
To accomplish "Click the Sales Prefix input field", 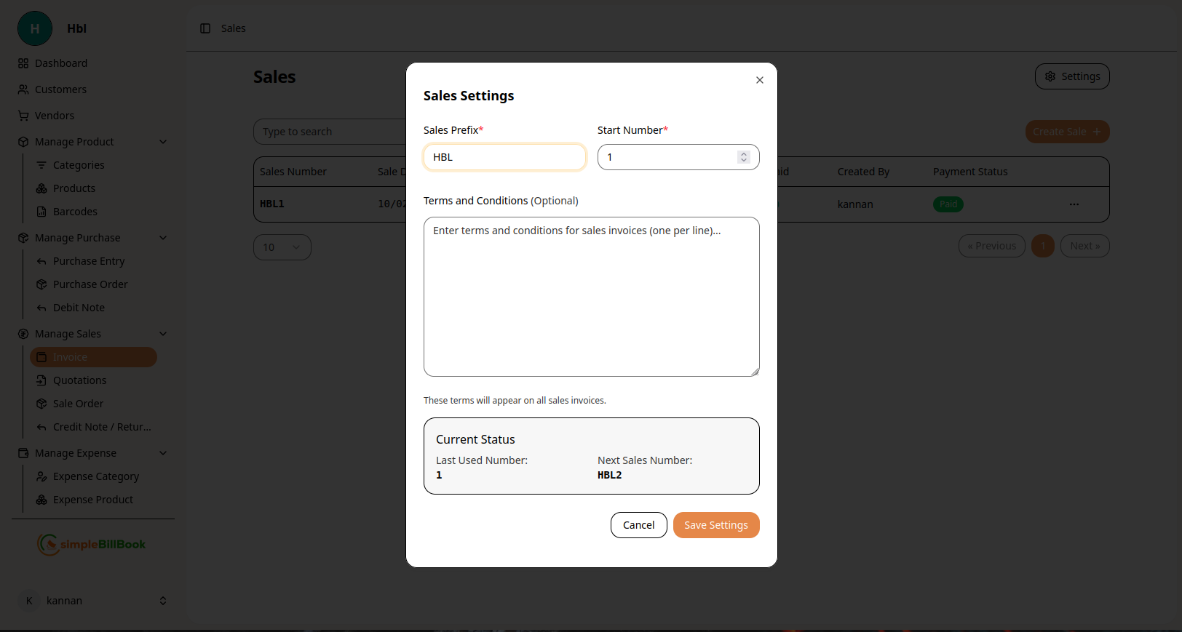I will 504,157.
